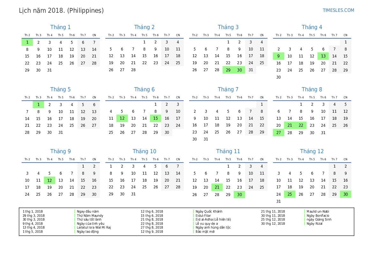Click highlighted day 21 in Tháng 11
Viewport: 373px width, 264px height.
217,187
